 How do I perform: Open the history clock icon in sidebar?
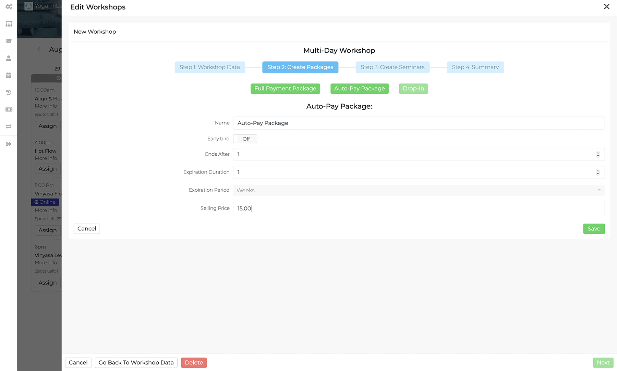coord(9,93)
